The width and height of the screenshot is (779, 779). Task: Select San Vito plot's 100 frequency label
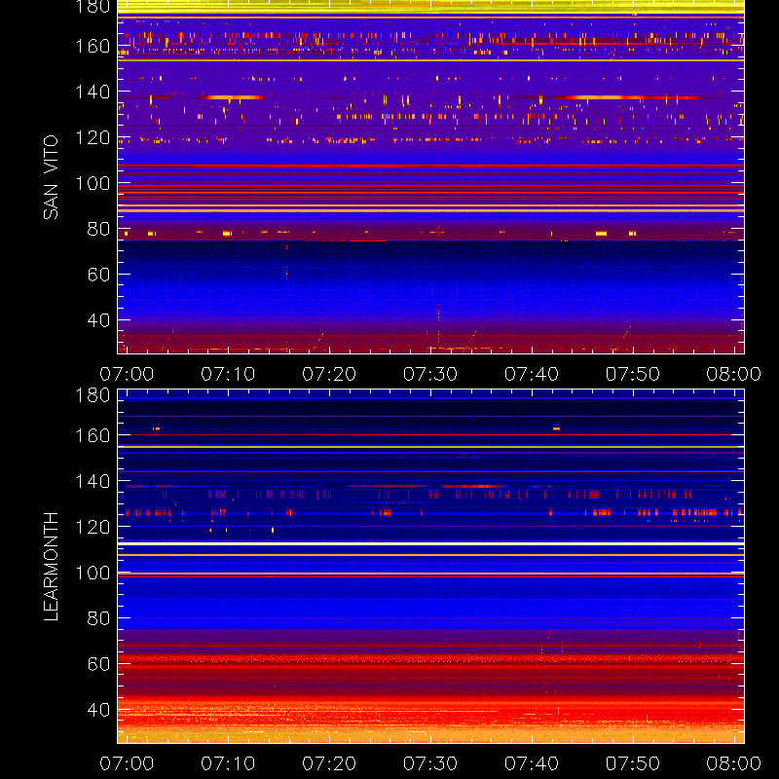coord(93,183)
